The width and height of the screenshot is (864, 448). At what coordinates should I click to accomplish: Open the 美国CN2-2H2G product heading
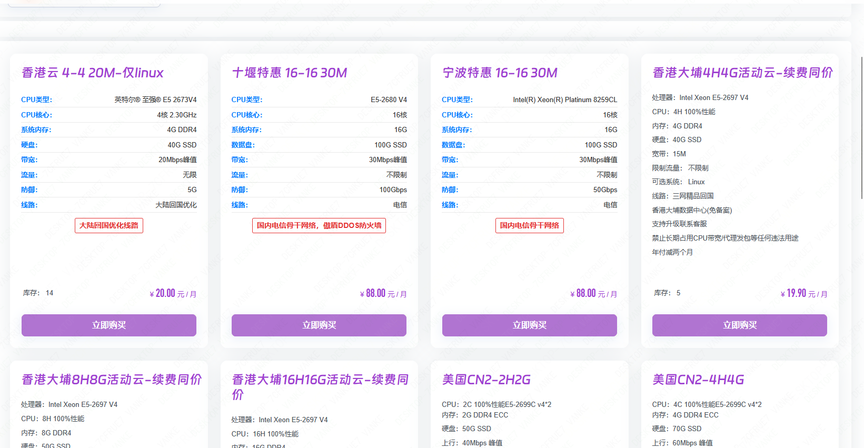pyautogui.click(x=486, y=380)
